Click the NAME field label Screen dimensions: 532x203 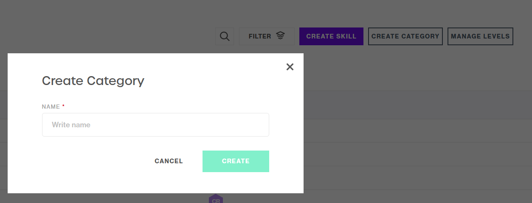point(51,107)
